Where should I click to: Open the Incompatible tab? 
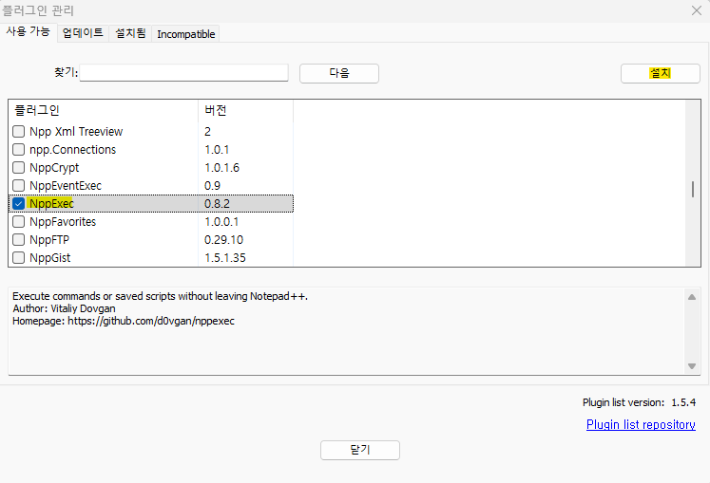tap(186, 34)
